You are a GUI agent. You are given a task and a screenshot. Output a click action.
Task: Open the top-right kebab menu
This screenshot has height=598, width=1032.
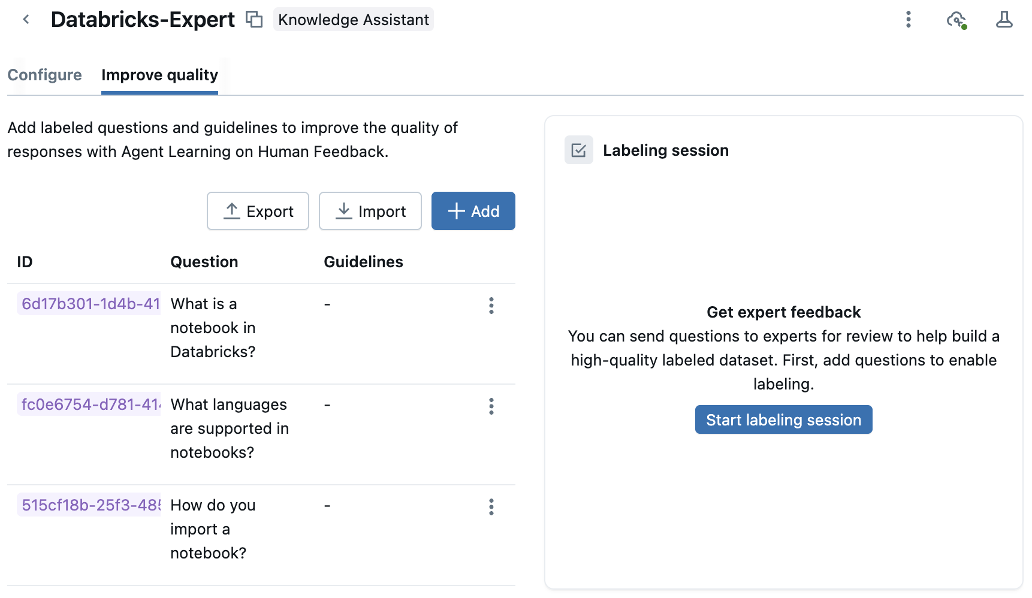pos(908,20)
